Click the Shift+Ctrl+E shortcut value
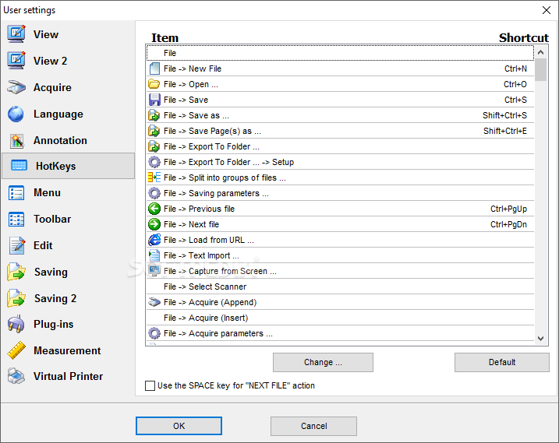The image size is (559, 443). click(x=505, y=131)
